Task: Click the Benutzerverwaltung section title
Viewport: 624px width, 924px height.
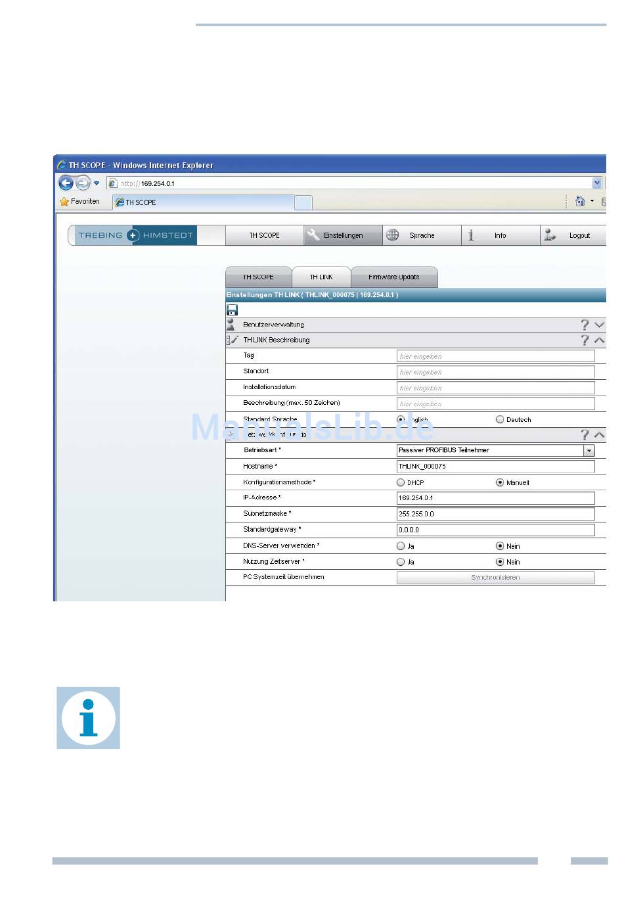Action: coord(274,325)
